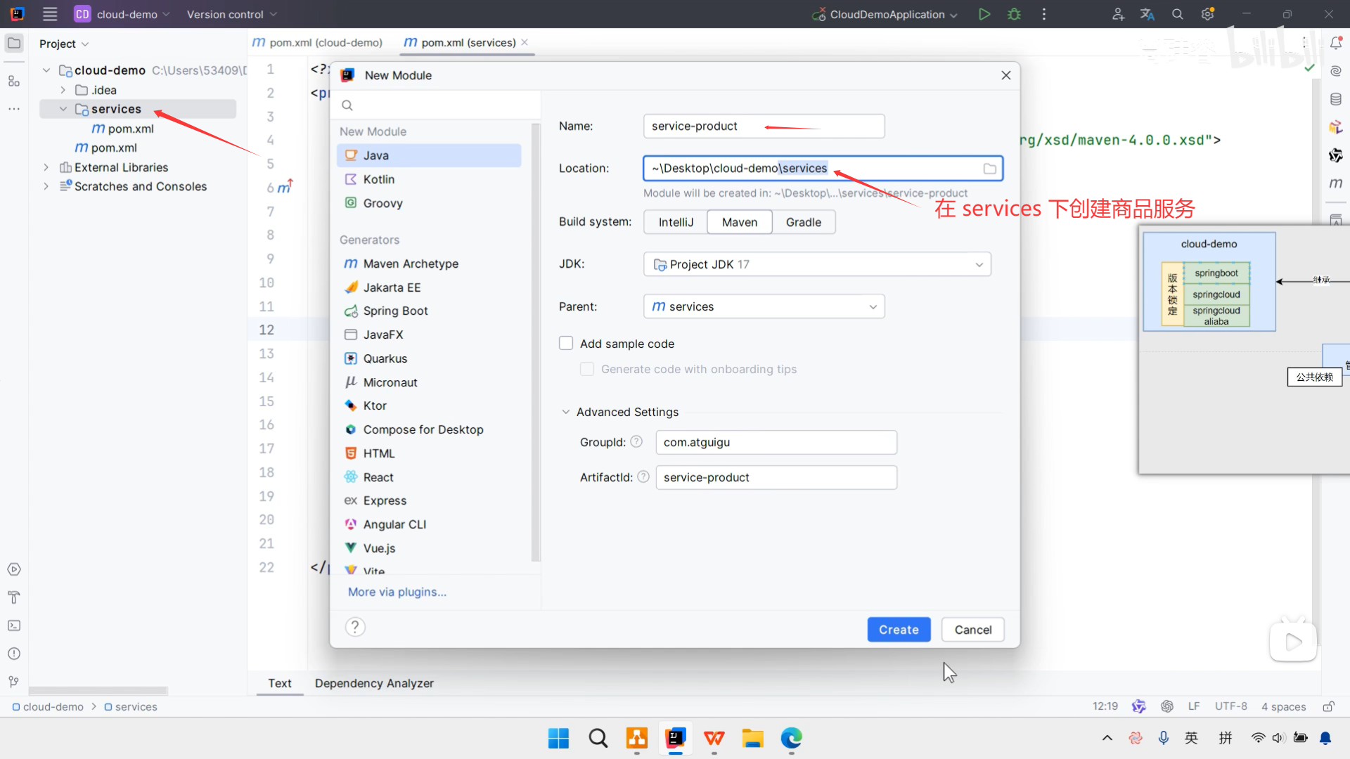Collapse the Advanced Settings section
The height and width of the screenshot is (759, 1350).
pos(566,413)
